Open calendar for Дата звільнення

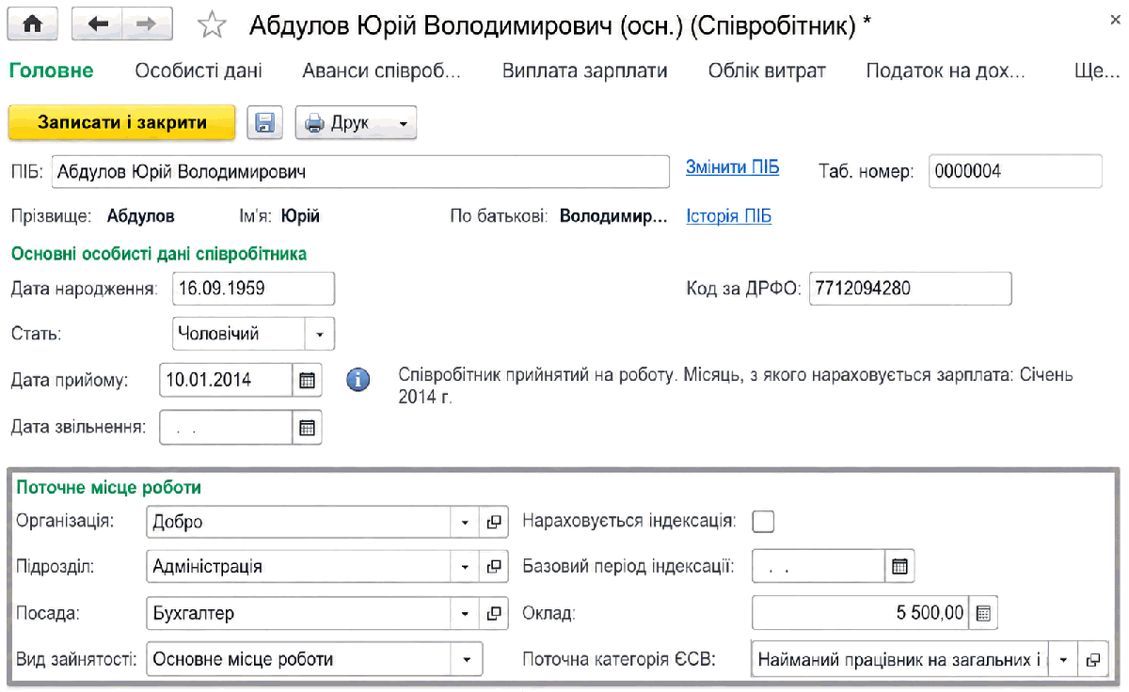[x=307, y=427]
